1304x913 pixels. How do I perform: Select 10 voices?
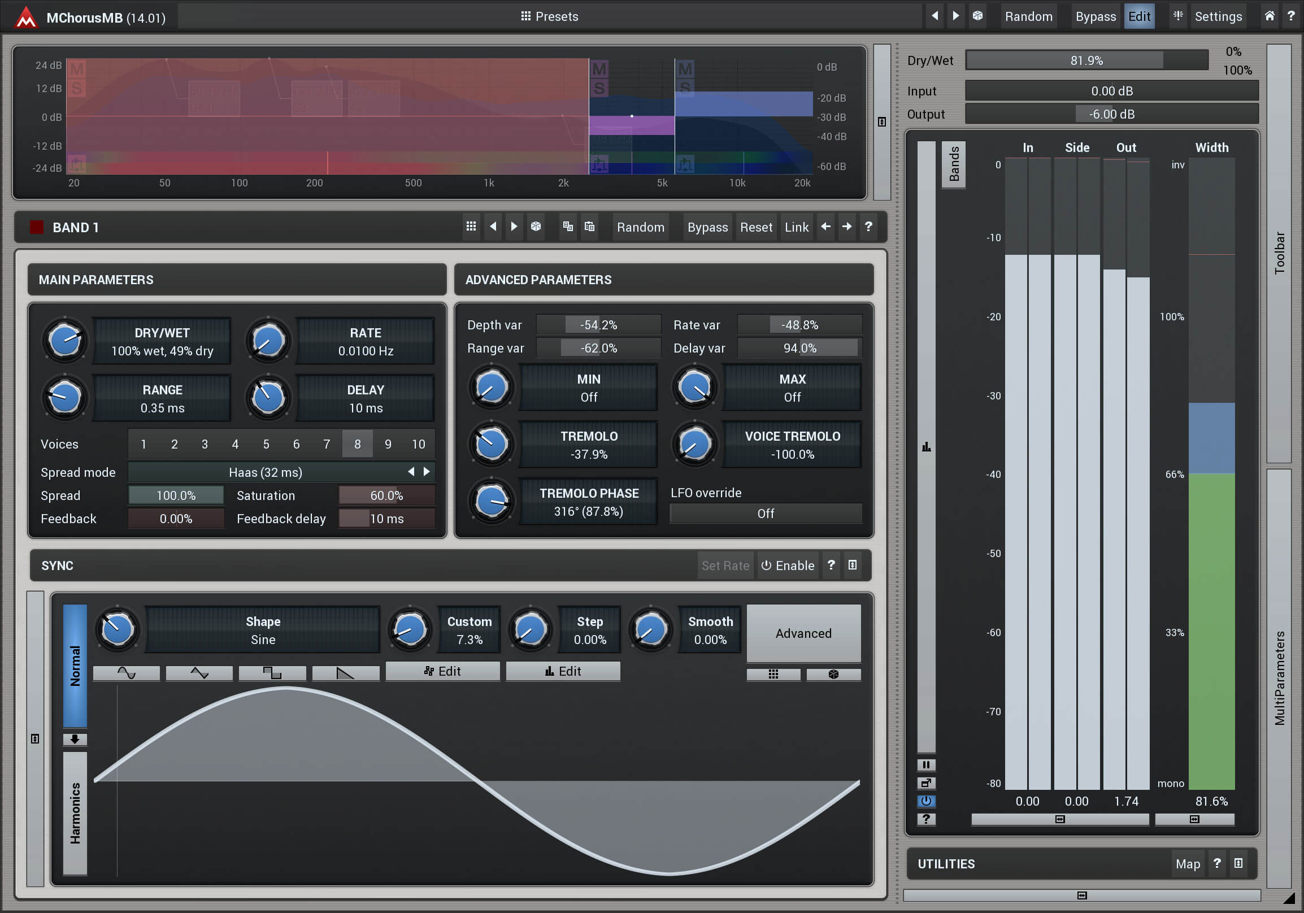pyautogui.click(x=419, y=444)
